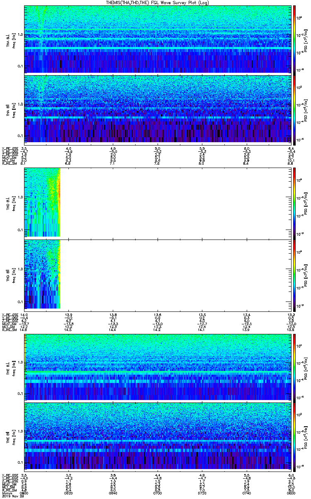
Task: Click the hhmm time axis label
Action: click(6, 493)
